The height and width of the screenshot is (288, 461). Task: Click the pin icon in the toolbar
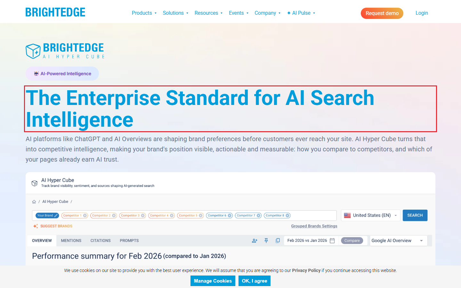point(266,241)
